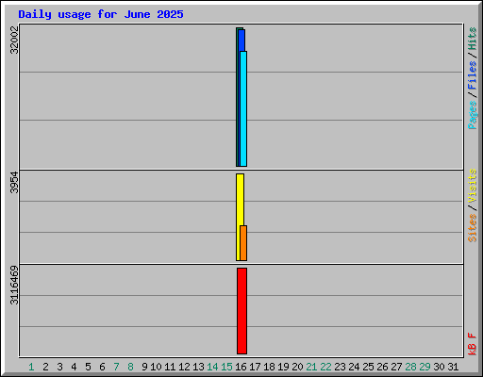Click day 21 on the x-axis
The image size is (483, 377).
coord(311,367)
